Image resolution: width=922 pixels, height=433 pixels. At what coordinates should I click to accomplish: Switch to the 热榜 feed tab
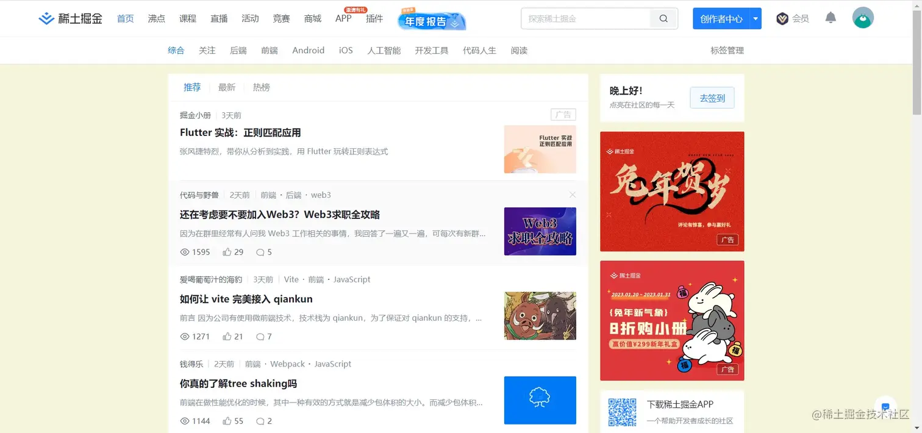click(262, 87)
